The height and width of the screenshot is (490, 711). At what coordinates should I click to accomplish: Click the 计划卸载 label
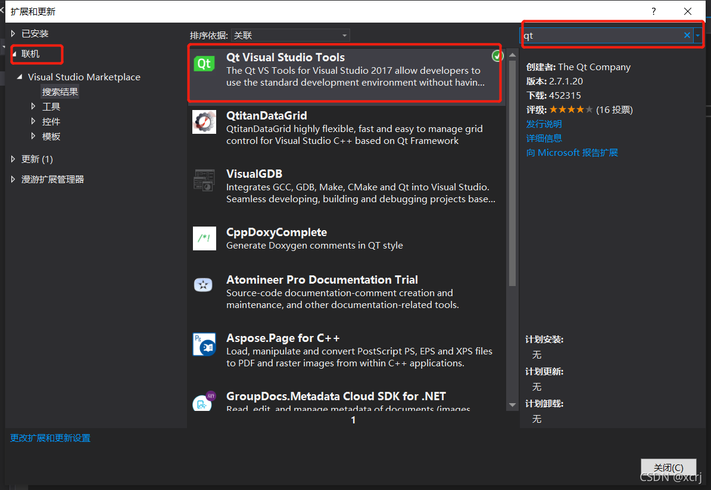(x=544, y=404)
